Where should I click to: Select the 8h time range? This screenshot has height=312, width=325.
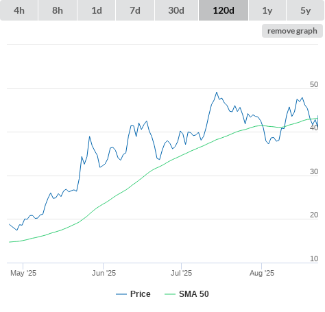pyautogui.click(x=58, y=10)
